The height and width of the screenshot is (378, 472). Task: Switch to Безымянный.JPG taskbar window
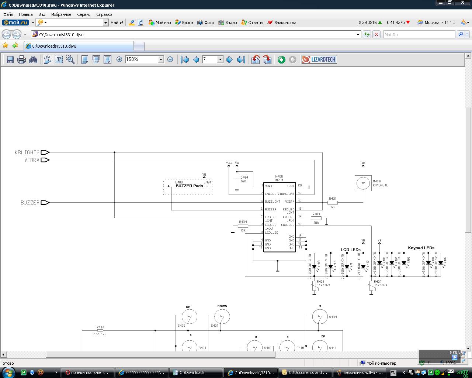(x=360, y=372)
